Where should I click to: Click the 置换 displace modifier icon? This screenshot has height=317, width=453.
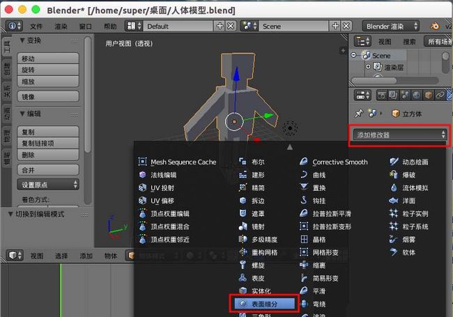[304, 187]
